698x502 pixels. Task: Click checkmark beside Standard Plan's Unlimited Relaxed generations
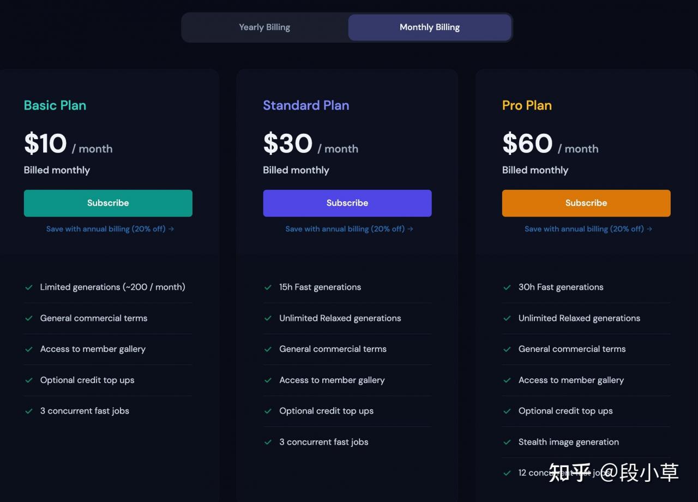(x=268, y=318)
